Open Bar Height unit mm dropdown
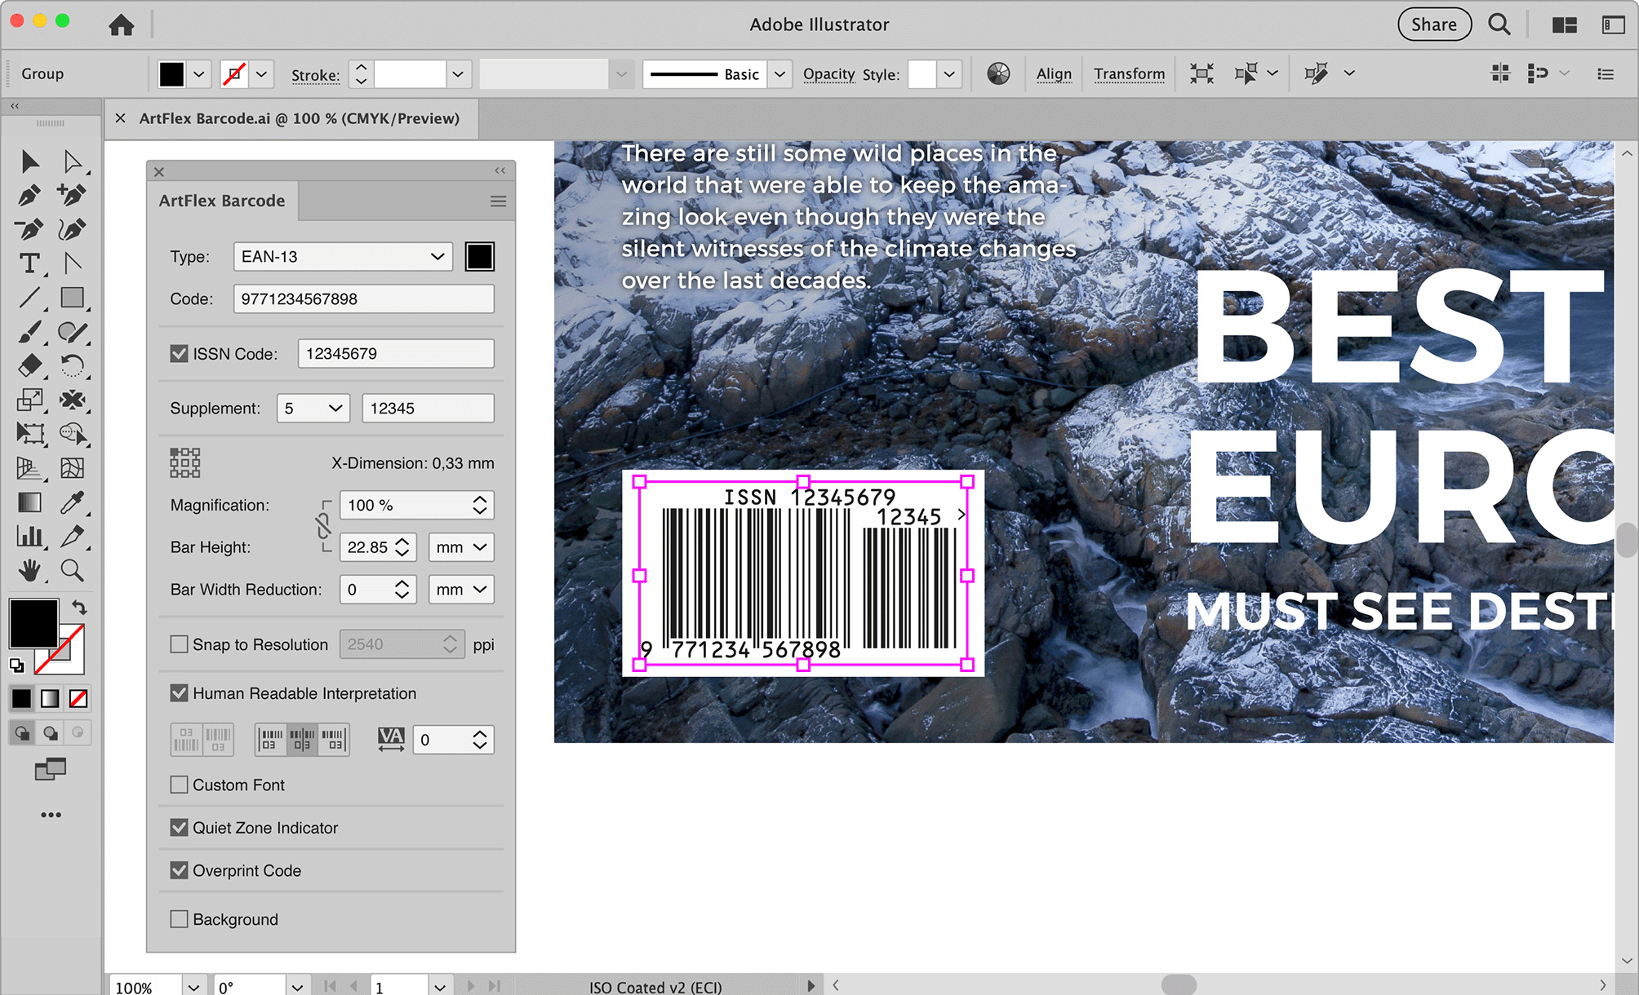This screenshot has height=995, width=1639. 461,547
